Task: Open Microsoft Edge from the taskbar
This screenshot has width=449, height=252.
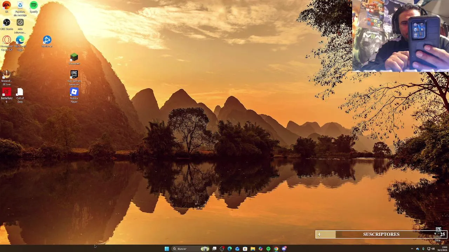Action: pos(230,249)
